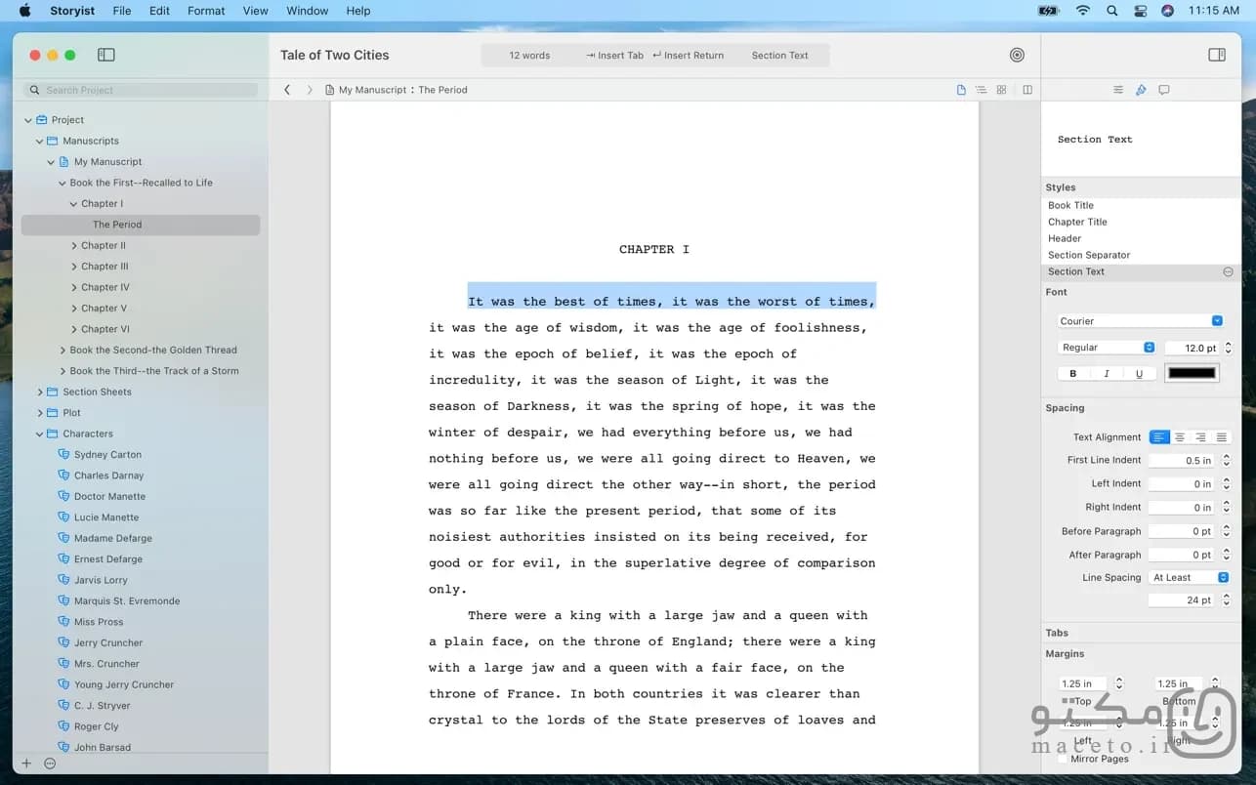Image resolution: width=1256 pixels, height=785 pixels.
Task: Open the Edit menu
Action: 159,11
